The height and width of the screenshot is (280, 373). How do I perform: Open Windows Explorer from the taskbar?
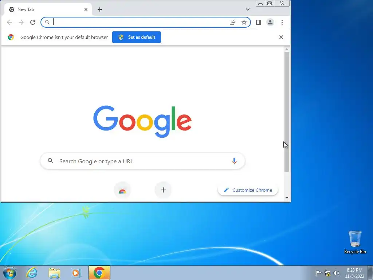[54, 273]
